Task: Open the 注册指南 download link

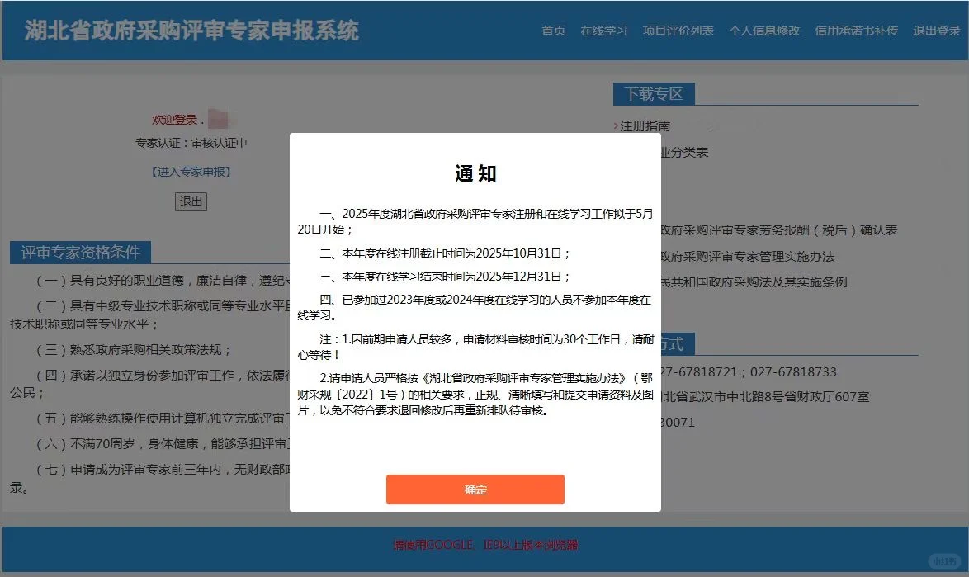Action: (x=644, y=125)
